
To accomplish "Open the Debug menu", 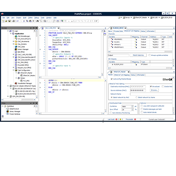I will pyautogui.click(x=37, y=18).
